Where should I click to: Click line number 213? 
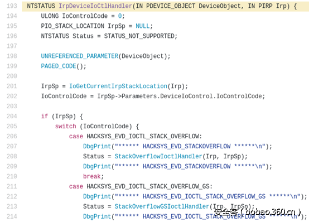(x=12, y=206)
